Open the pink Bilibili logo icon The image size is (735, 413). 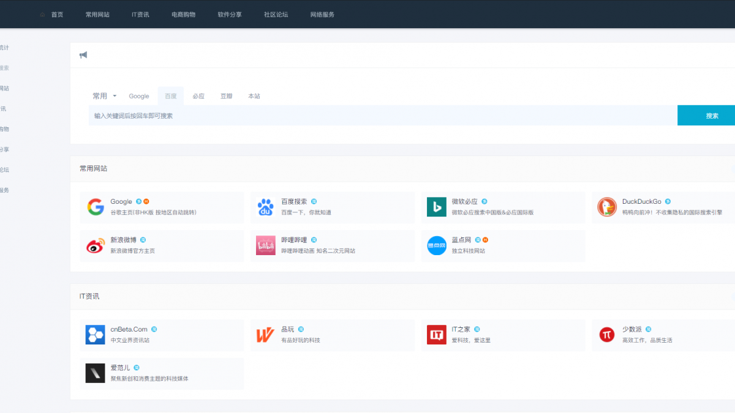tap(266, 245)
